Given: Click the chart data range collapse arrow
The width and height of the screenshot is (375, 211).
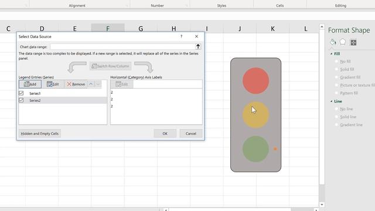Looking at the screenshot, I should [x=198, y=46].
